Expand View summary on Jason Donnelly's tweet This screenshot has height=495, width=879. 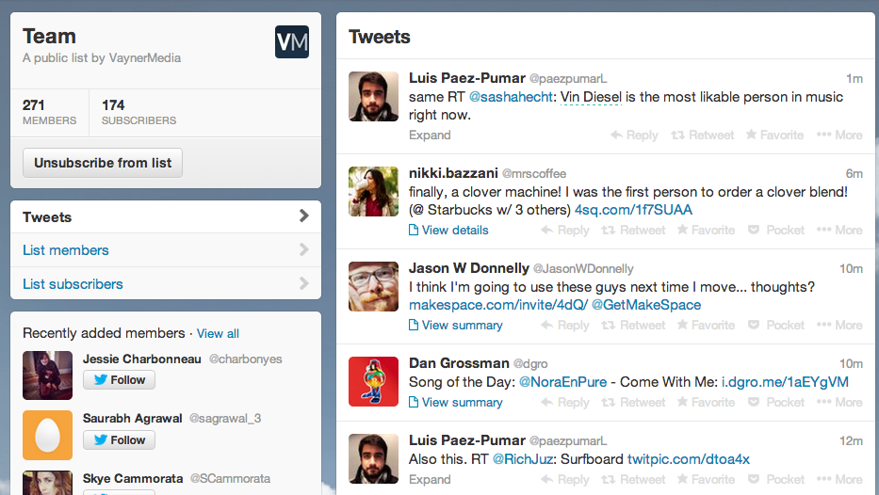pyautogui.click(x=455, y=325)
